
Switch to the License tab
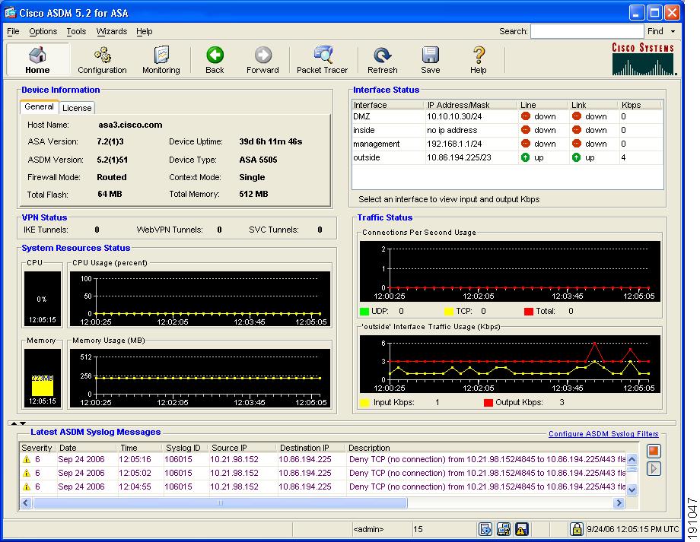[x=77, y=108]
